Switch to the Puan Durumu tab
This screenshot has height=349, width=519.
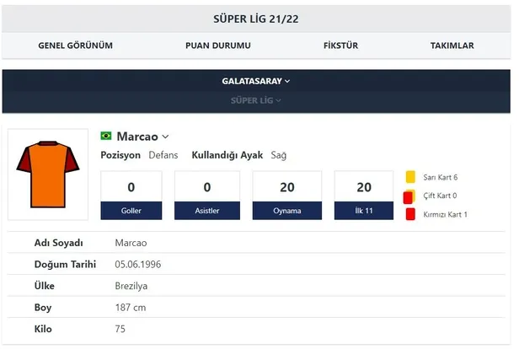[218, 46]
